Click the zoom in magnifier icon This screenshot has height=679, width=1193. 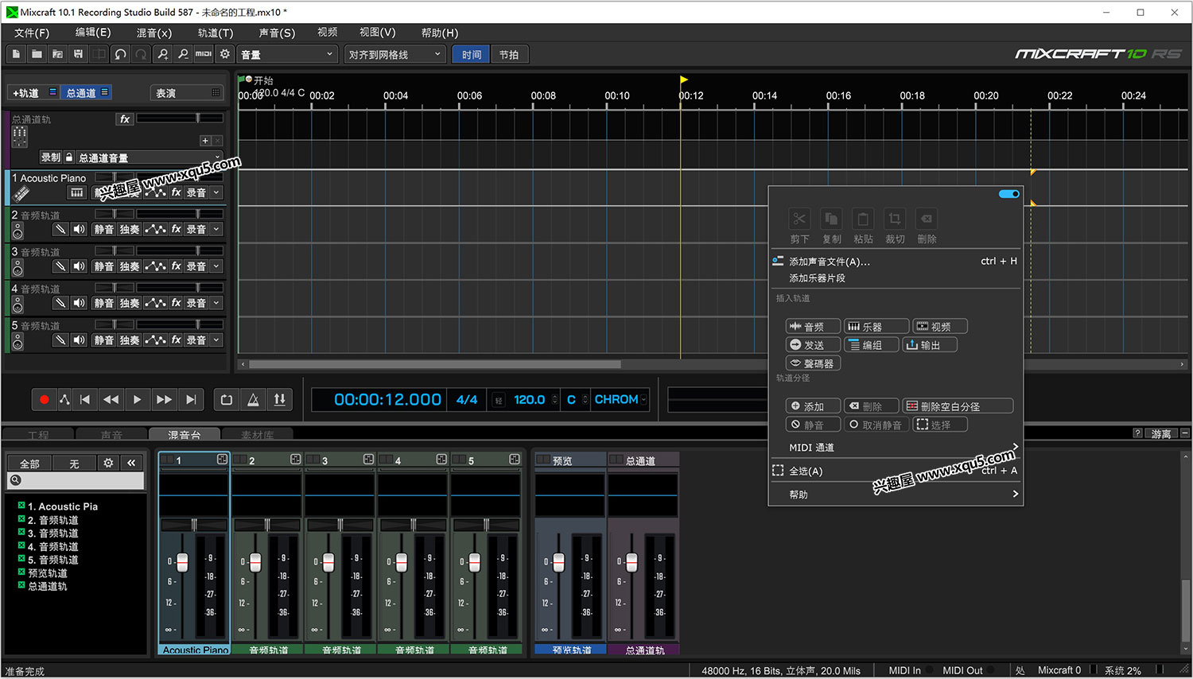[162, 54]
